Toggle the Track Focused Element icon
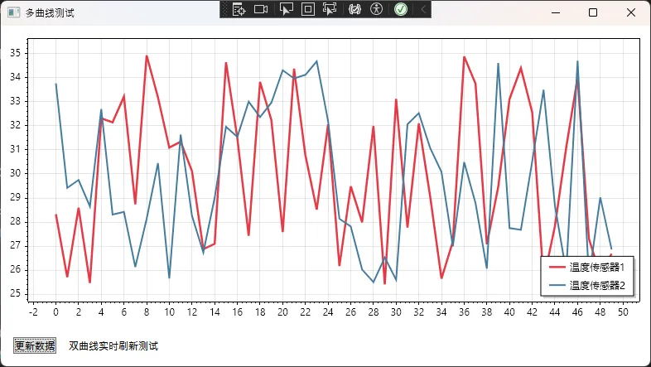This screenshot has width=651, height=367. pyautogui.click(x=329, y=9)
